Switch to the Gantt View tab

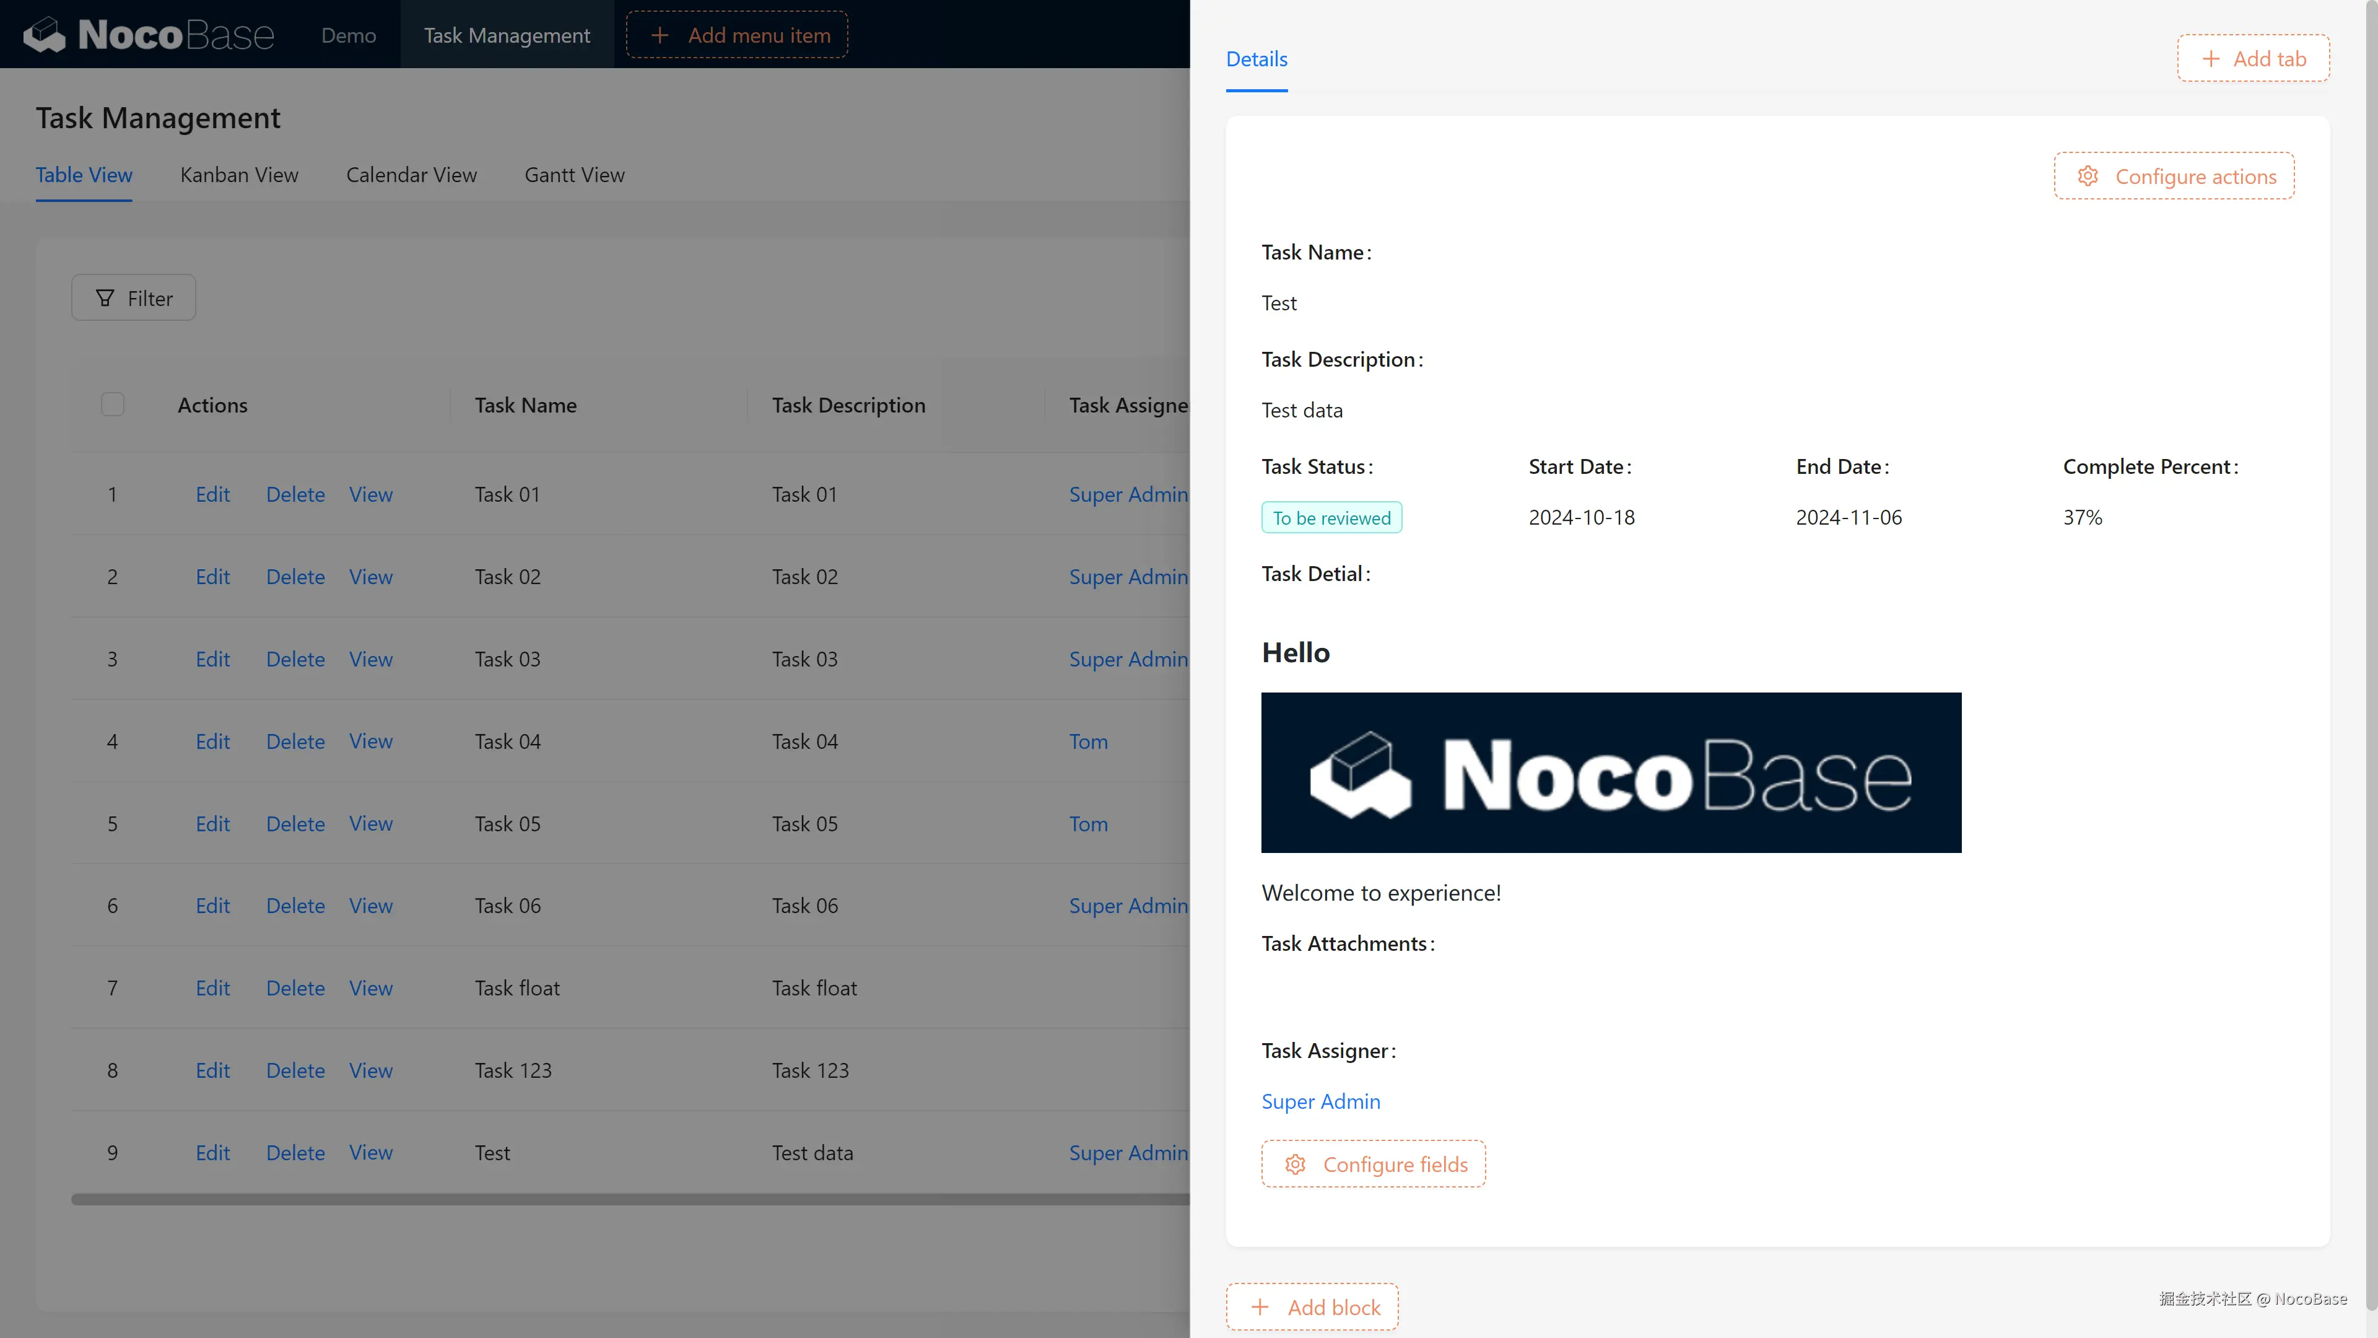tap(574, 175)
